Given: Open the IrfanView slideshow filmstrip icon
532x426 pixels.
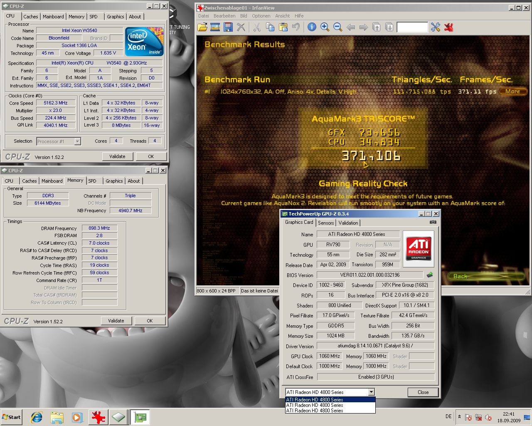Looking at the screenshot, I should (215, 27).
